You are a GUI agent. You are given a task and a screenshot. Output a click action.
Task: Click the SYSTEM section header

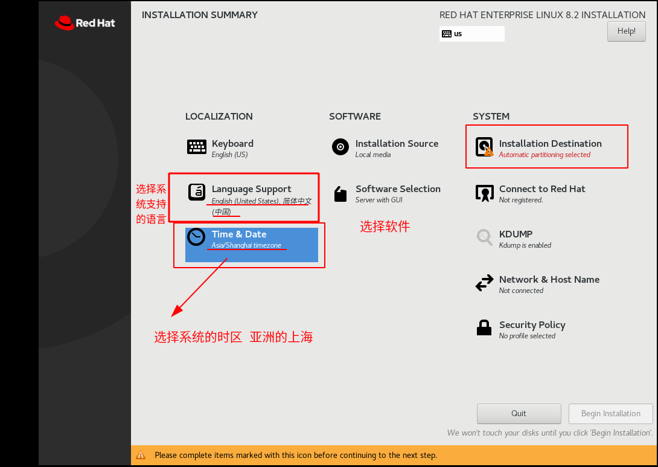(491, 117)
